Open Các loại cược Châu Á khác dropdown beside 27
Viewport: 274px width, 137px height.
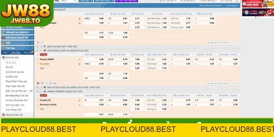click(218, 42)
